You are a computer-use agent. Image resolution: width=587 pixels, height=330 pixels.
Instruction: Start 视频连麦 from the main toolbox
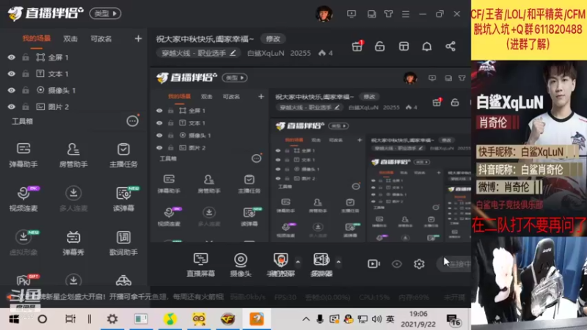[23, 199]
